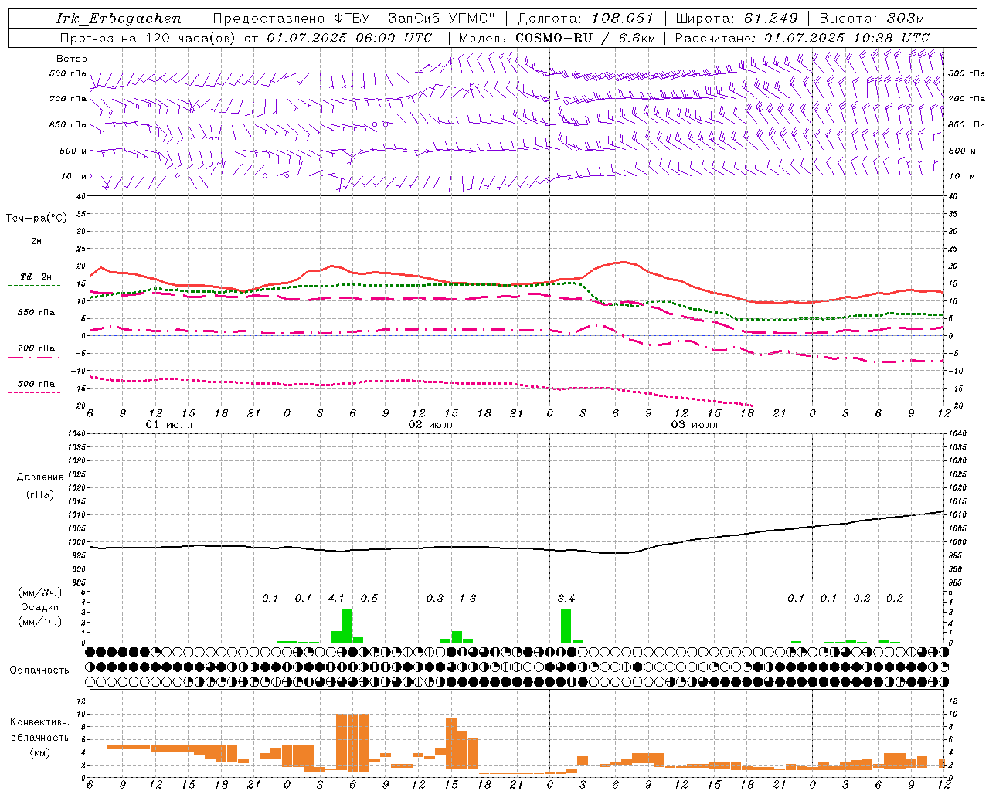Click the 850 гПа temperature legend entry

[36, 315]
